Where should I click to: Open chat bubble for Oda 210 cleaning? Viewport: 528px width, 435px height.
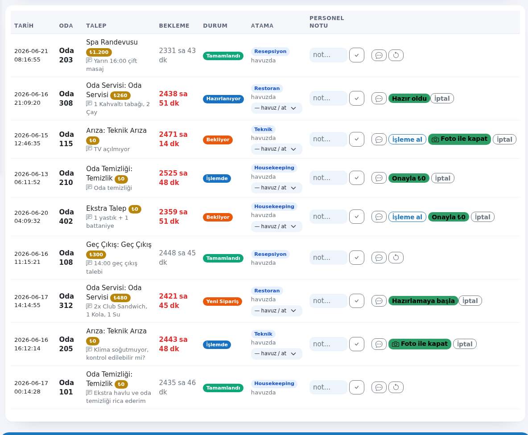click(x=379, y=178)
